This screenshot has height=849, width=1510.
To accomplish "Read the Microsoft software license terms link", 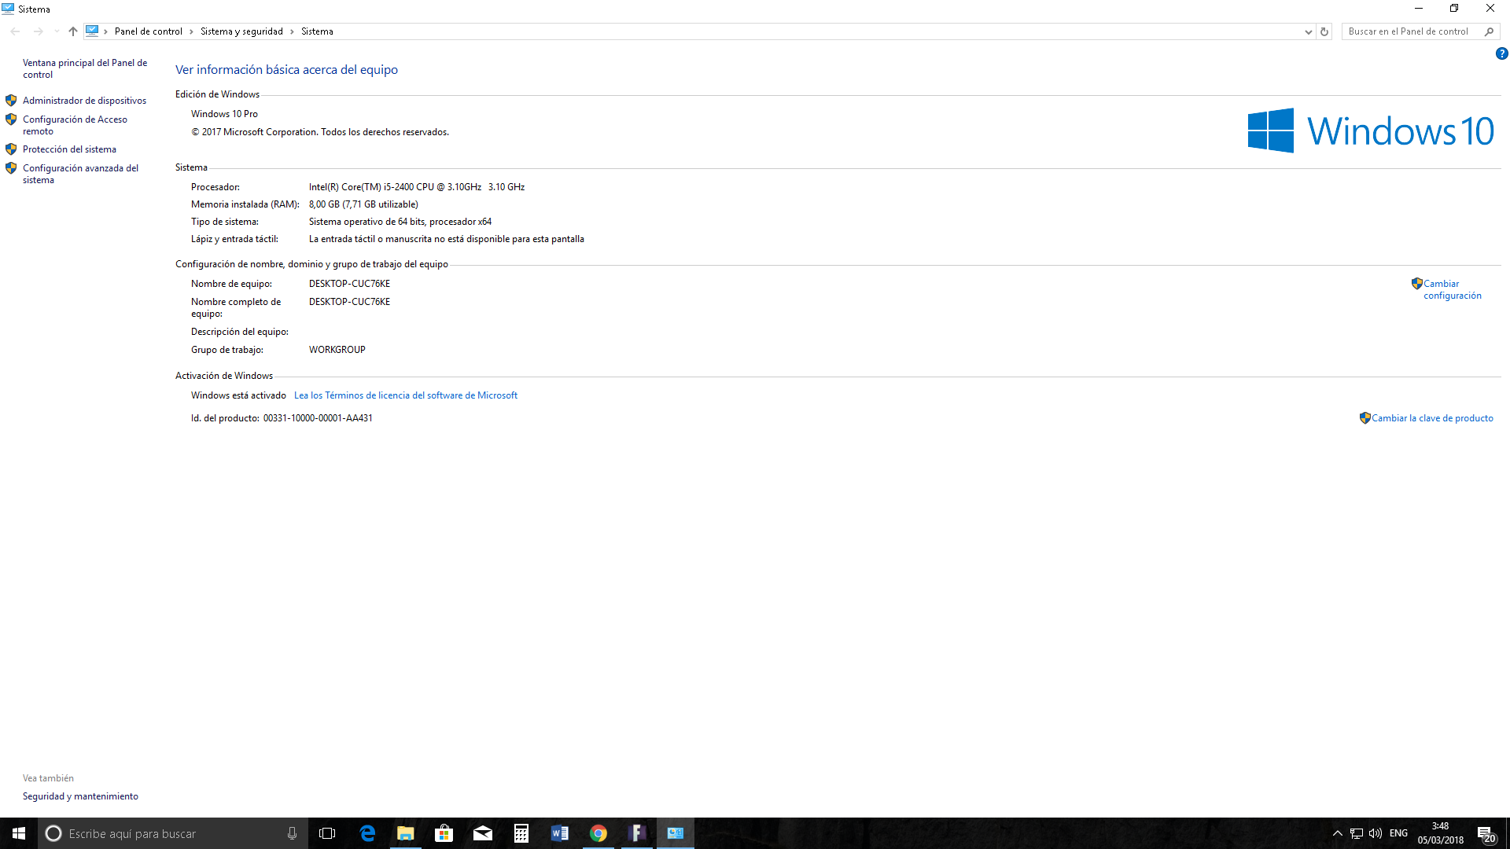I will pos(406,395).
